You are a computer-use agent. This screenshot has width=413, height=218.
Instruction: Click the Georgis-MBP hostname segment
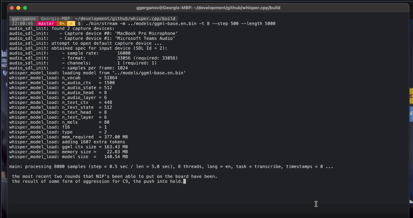click(55, 18)
